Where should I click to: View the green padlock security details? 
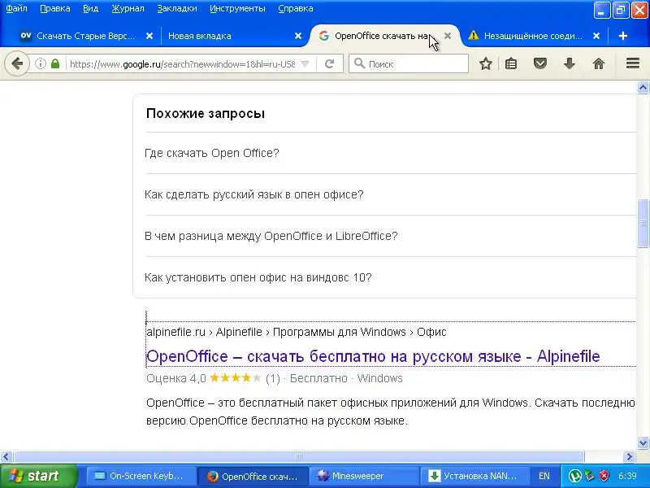tap(55, 63)
